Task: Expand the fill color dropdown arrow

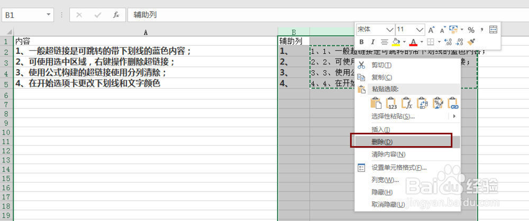Action: pyautogui.click(x=404, y=42)
